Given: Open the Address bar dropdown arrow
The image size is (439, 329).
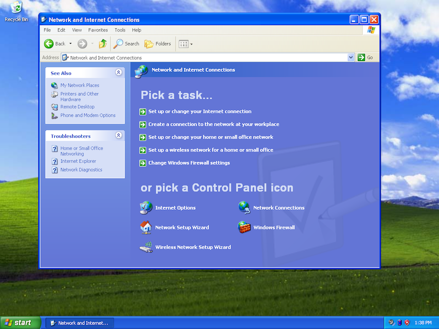Looking at the screenshot, I should tap(351, 58).
